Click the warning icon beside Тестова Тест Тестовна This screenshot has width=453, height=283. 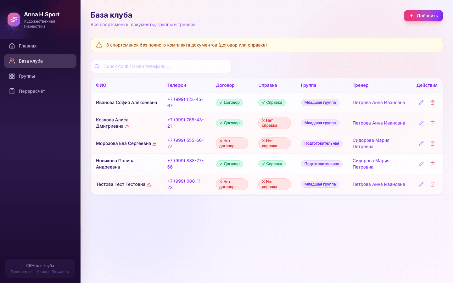pos(149,185)
